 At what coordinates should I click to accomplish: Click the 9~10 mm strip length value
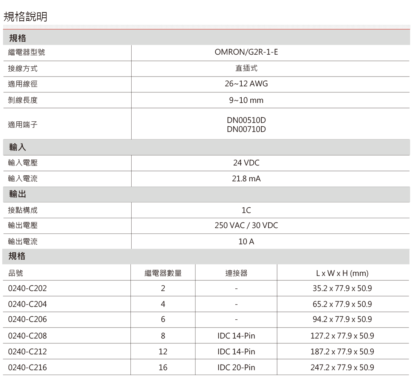[247, 100]
